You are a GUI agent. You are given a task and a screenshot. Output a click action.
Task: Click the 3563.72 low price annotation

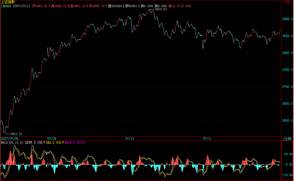click(16, 134)
